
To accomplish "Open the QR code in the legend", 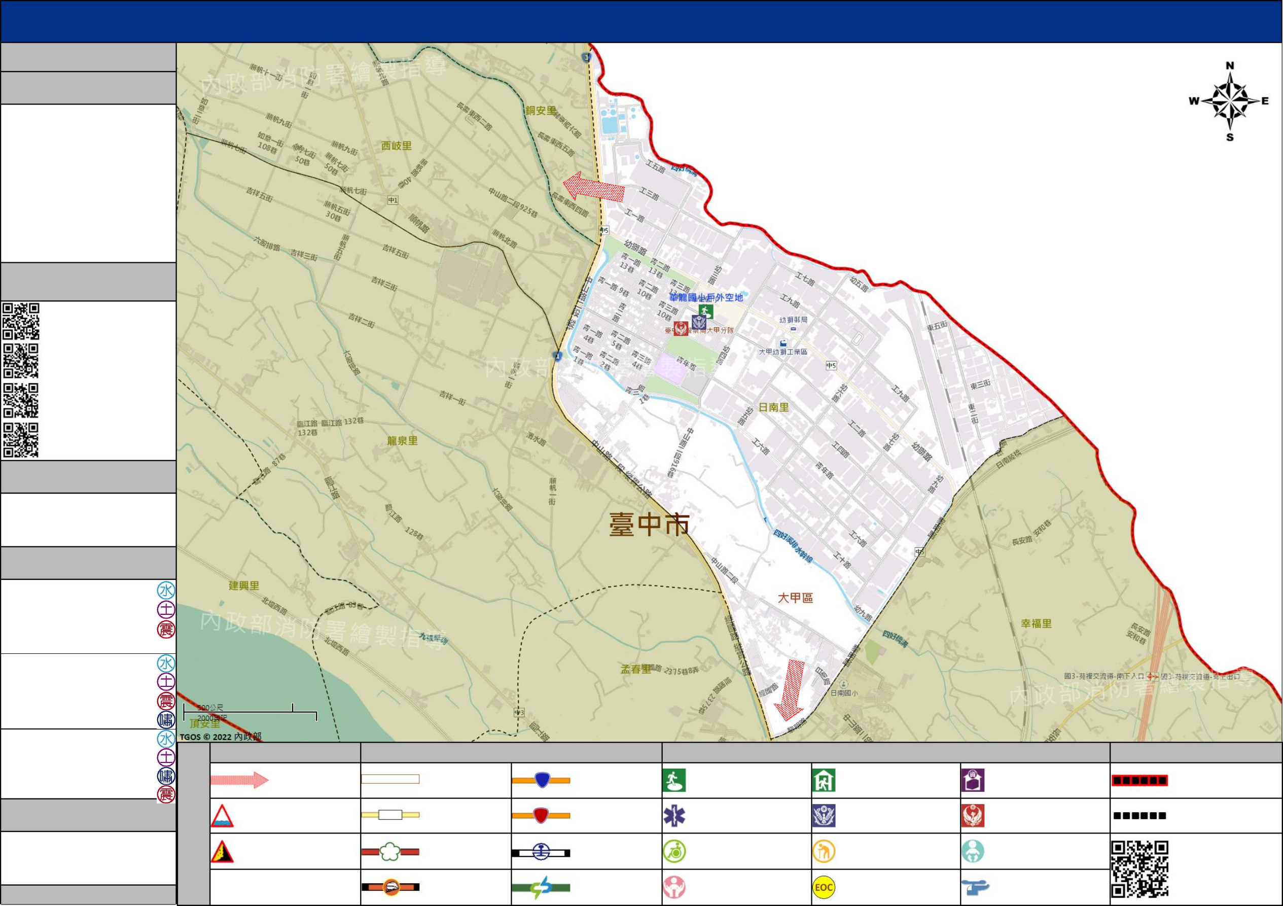I will pyautogui.click(x=1140, y=869).
